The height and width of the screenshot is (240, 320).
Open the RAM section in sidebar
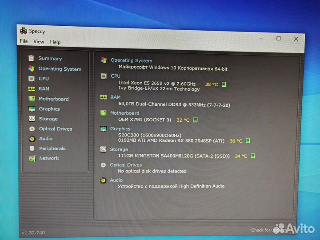coord(44,89)
